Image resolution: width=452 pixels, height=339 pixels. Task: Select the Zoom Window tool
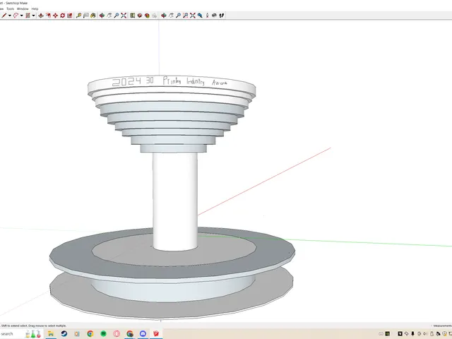[x=185, y=16]
